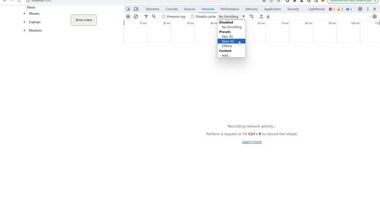Open the network filter funnel
The height and width of the screenshot is (213, 380).
146,17
